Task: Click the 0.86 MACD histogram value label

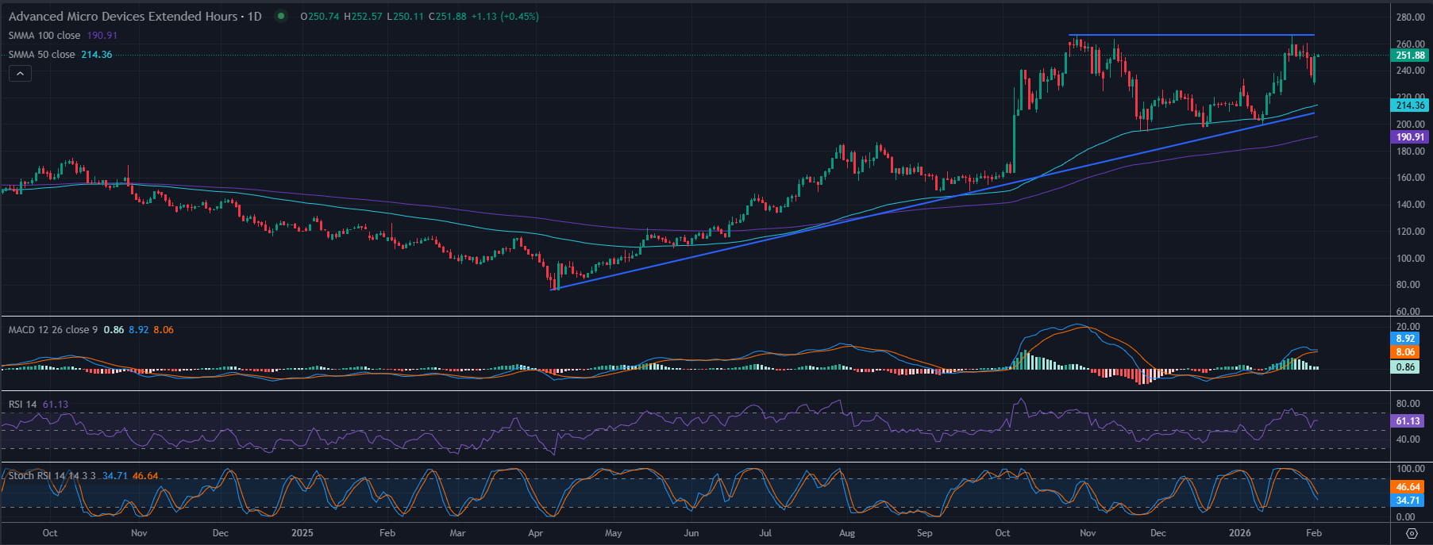Action: tap(1405, 367)
